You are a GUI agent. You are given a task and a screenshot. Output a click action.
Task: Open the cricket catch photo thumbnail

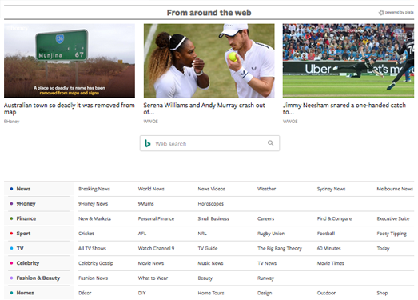click(x=348, y=61)
